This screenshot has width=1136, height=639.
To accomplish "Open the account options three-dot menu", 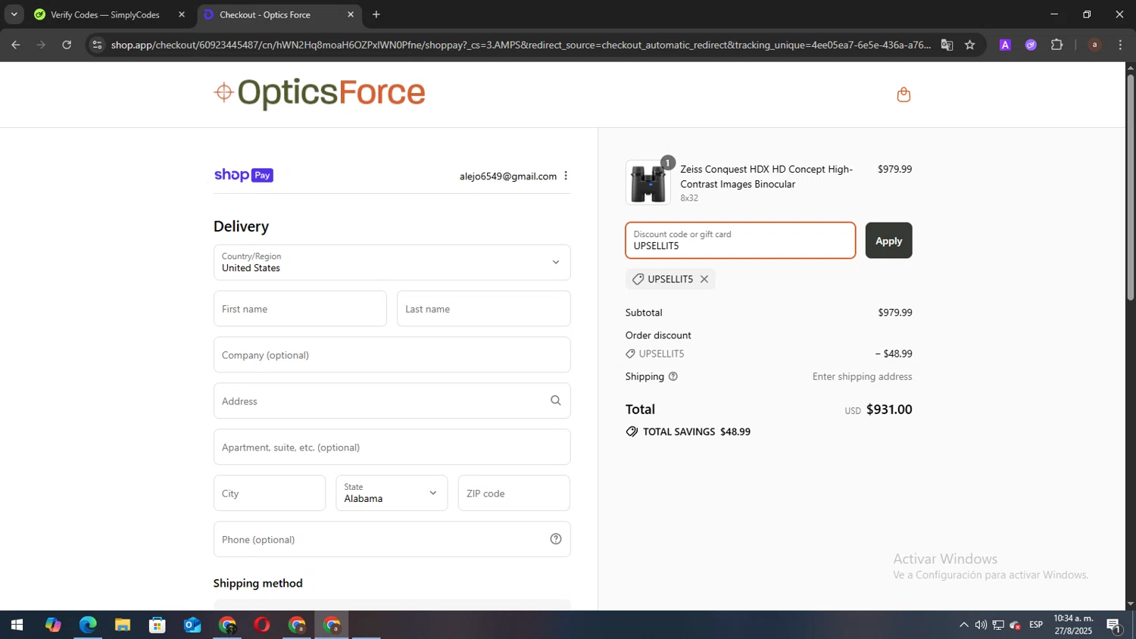I will tap(566, 176).
